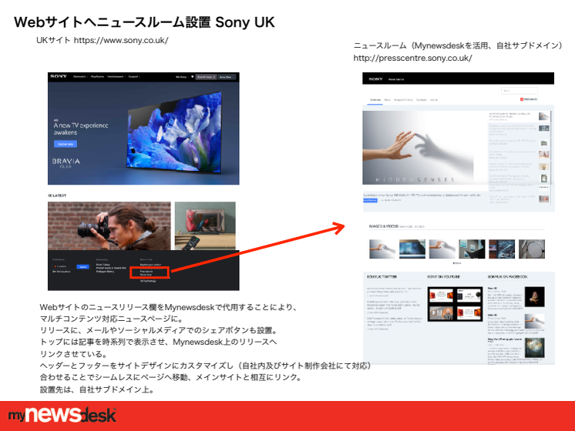The image size is (575, 431).
Task: Click the blue Discover why button
Action: click(66, 144)
